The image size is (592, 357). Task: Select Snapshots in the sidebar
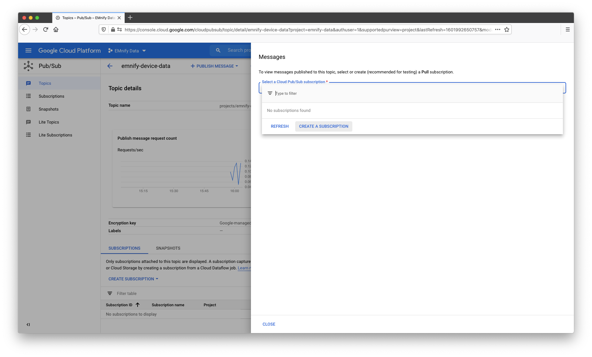point(48,109)
